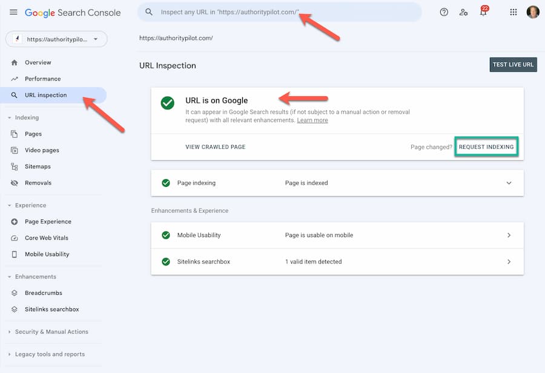Viewport: 545px width, 373px height.
Task: Open Mobile Usability in sidebar
Action: click(47, 255)
